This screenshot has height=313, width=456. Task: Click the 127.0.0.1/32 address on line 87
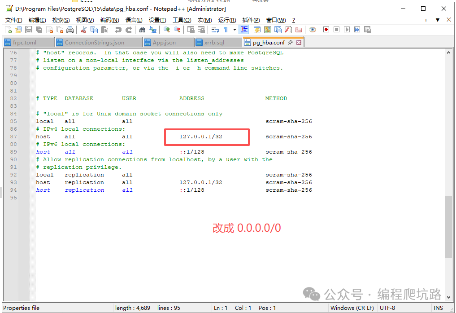pyautogui.click(x=200, y=137)
